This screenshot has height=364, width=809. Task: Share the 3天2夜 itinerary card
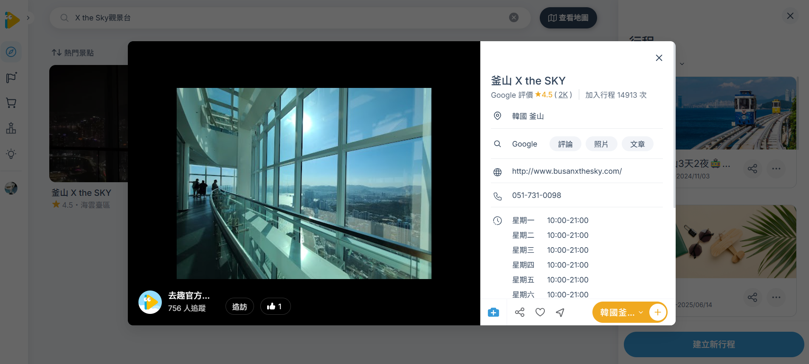tap(753, 169)
